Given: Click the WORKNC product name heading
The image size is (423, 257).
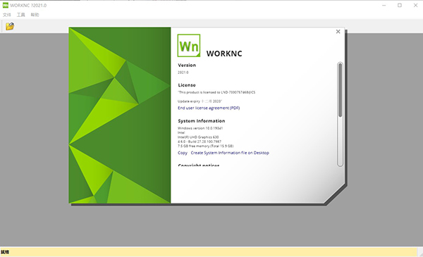Looking at the screenshot, I should click(224, 54).
